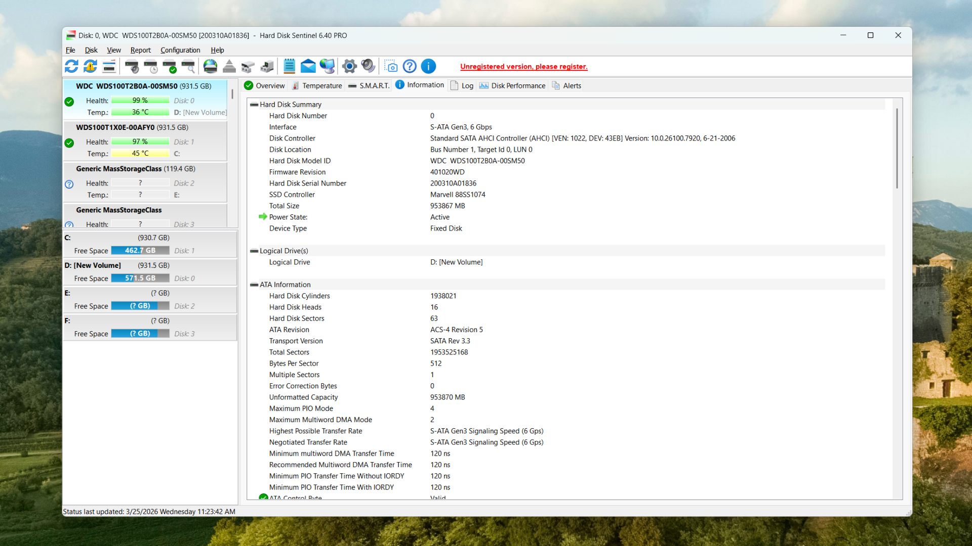Click the green status checkmark of WDS100T1X0E disk
This screenshot has width=972, height=546.
pyautogui.click(x=69, y=143)
